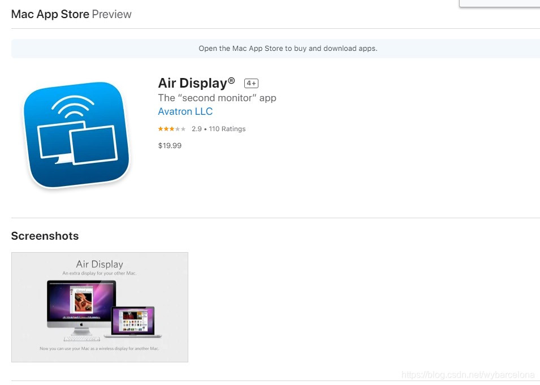The height and width of the screenshot is (385, 540).
Task: Click the MacBook image in screenshot
Action: [x=133, y=322]
